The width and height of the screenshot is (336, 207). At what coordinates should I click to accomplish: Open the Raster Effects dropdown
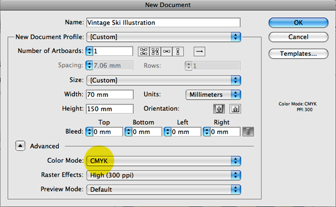(164, 175)
